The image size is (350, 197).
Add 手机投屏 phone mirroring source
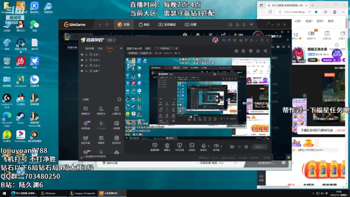179,147
